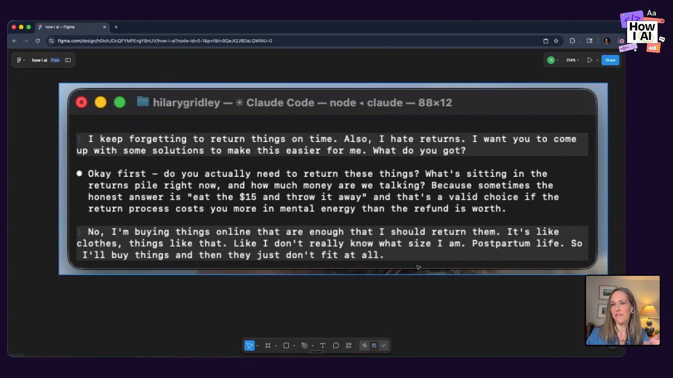673x378 pixels.
Task: Open the Move tool options chevron
Action: (x=258, y=346)
